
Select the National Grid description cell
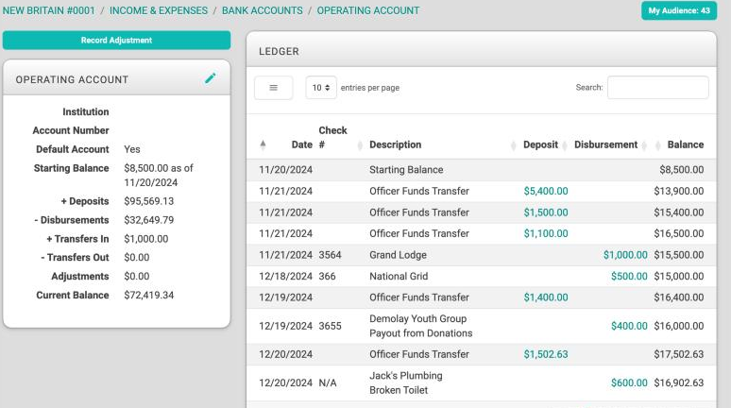pos(399,276)
